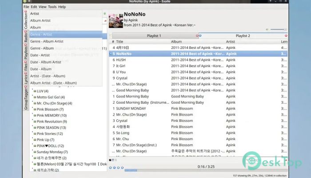Switch to the Playlist 2 tab
Image resolution: width=311 pixels, height=178 pixels.
pos(243,36)
